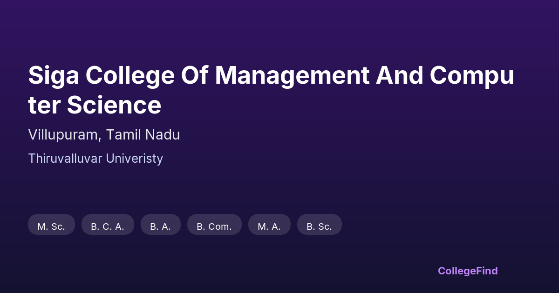559x293 pixels.
Task: Select the Tamil Nadu state text
Action: tap(143, 135)
